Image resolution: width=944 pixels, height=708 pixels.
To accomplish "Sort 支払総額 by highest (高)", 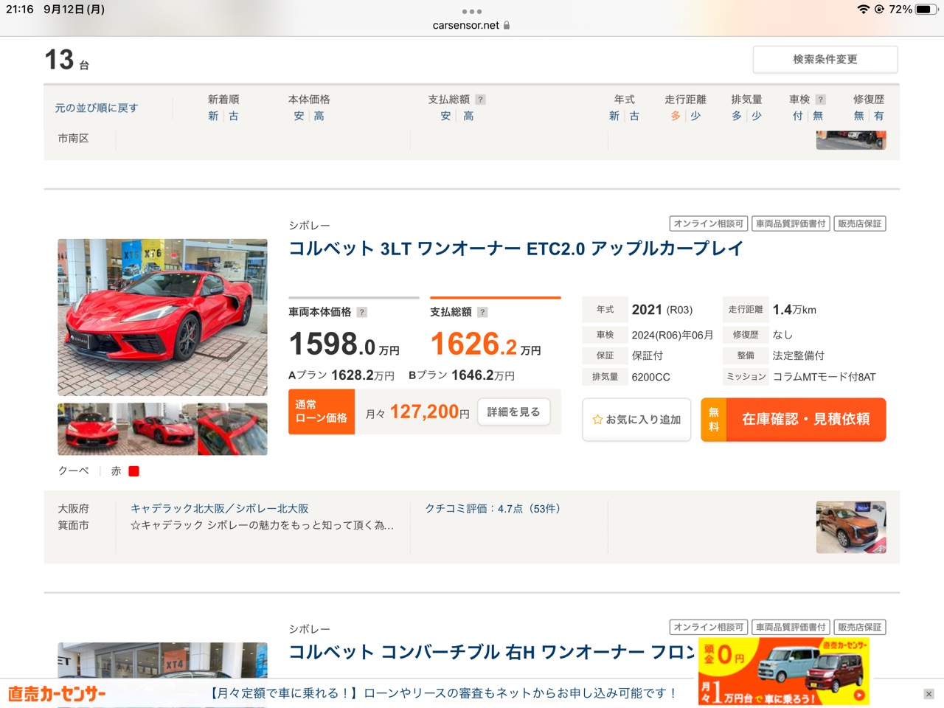I will click(x=468, y=116).
